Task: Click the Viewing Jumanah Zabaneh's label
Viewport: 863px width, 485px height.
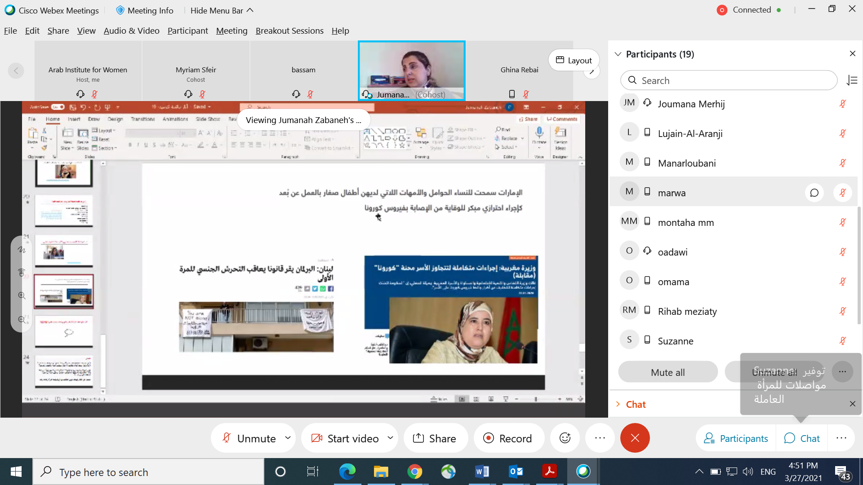Action: (x=303, y=120)
